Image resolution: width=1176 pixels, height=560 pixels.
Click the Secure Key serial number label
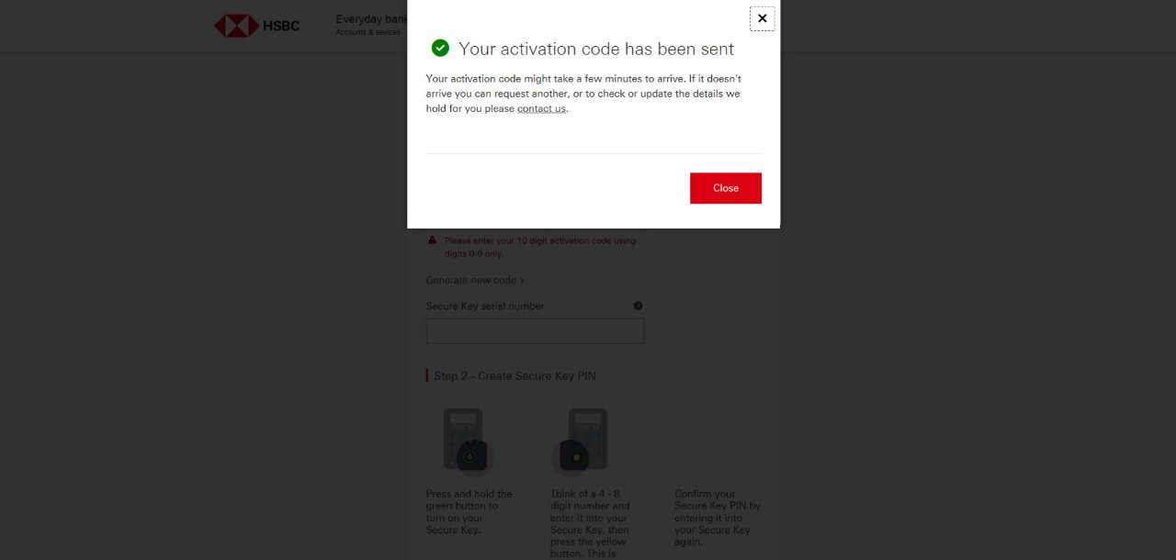[x=485, y=306]
